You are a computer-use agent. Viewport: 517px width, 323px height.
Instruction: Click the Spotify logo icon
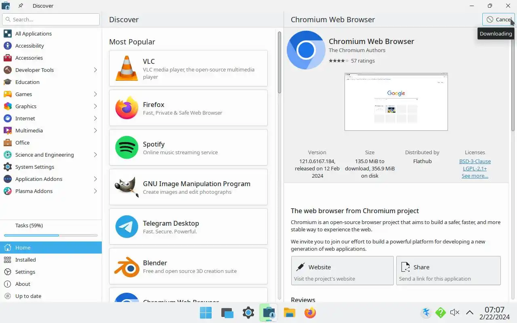(x=127, y=147)
